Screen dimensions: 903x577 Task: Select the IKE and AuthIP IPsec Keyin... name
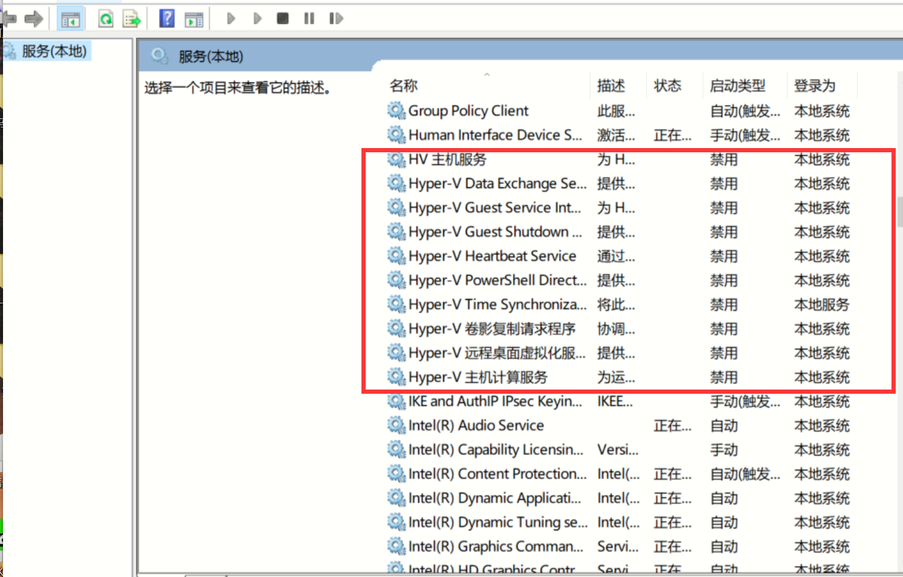pyautogui.click(x=495, y=402)
